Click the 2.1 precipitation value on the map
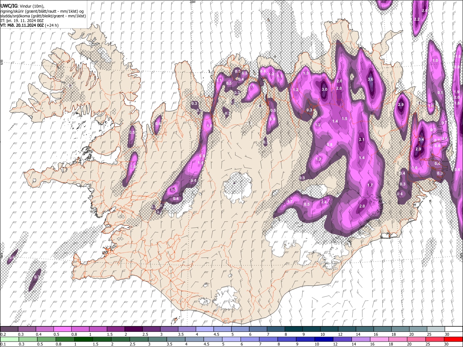463x347 pixels. click(362, 140)
